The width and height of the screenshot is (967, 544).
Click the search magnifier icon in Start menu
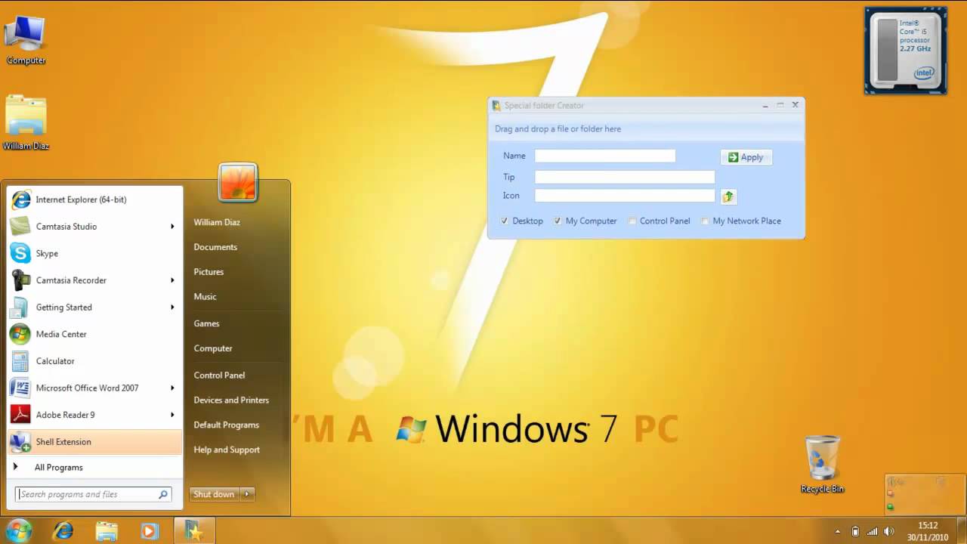coord(163,494)
